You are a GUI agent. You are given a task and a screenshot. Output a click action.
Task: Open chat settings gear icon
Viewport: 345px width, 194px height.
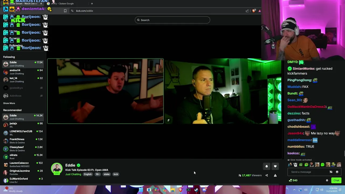(327, 181)
